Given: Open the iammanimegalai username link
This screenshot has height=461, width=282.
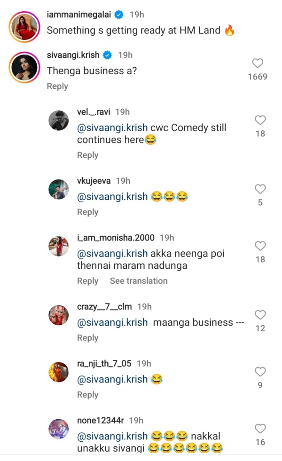Looking at the screenshot, I should click(79, 15).
